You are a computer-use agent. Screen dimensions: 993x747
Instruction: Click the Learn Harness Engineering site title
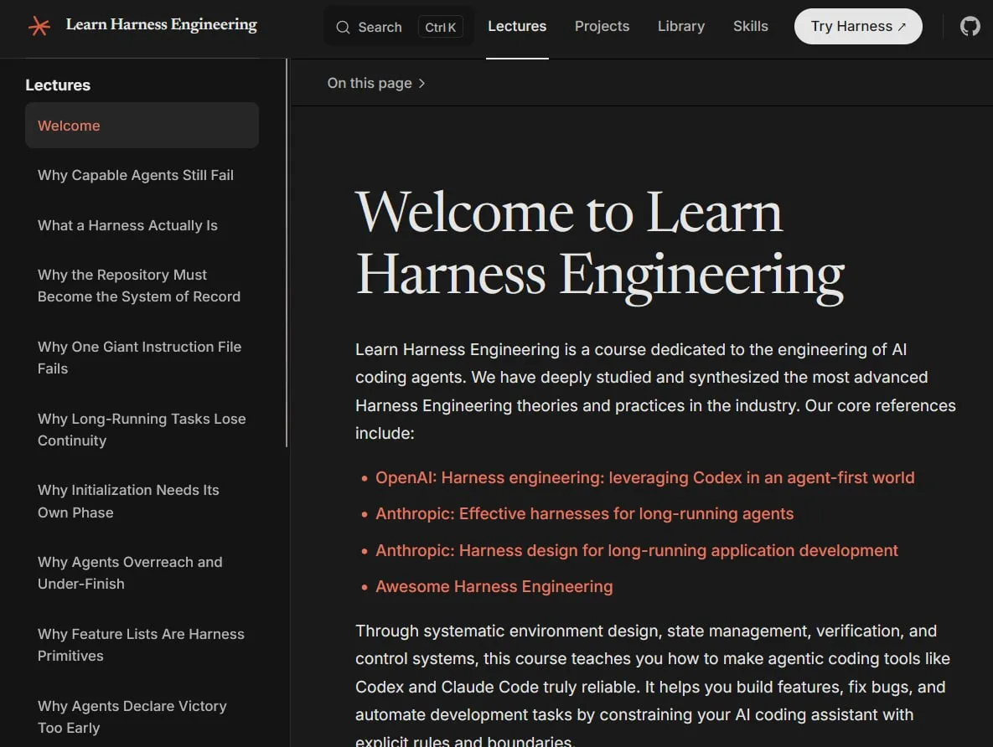click(x=162, y=24)
